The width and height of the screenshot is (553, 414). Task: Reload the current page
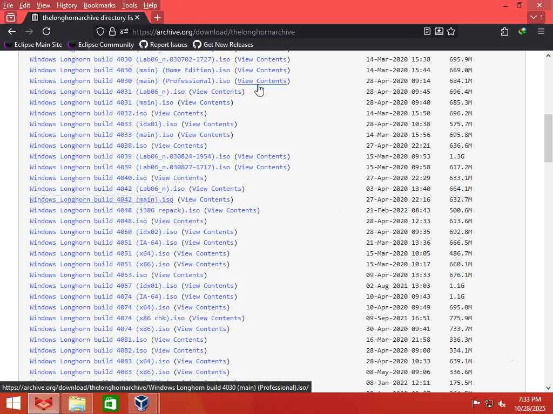[x=46, y=32]
